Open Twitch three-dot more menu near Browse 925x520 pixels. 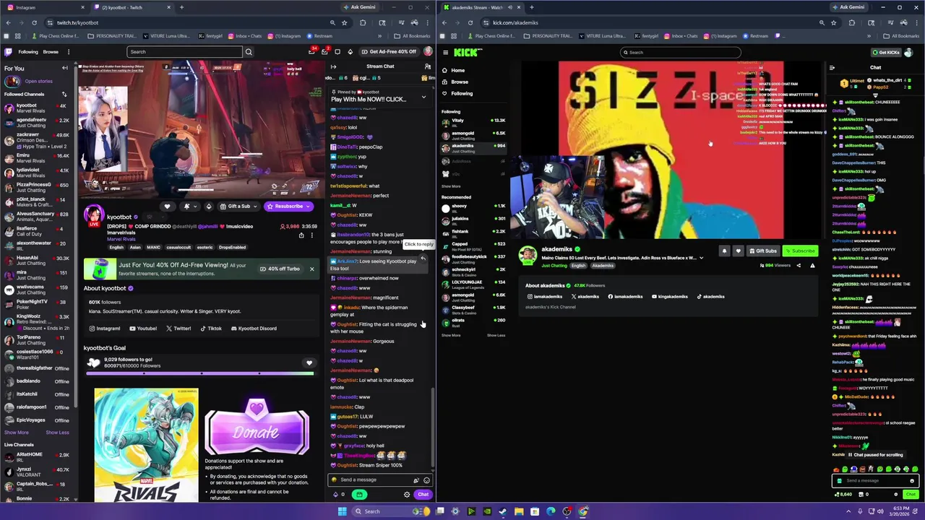click(69, 51)
